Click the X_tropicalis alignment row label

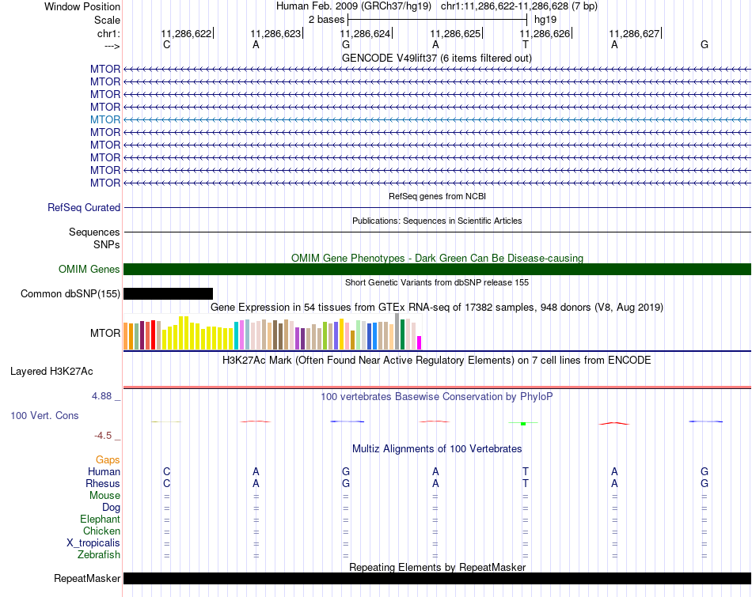(93, 543)
